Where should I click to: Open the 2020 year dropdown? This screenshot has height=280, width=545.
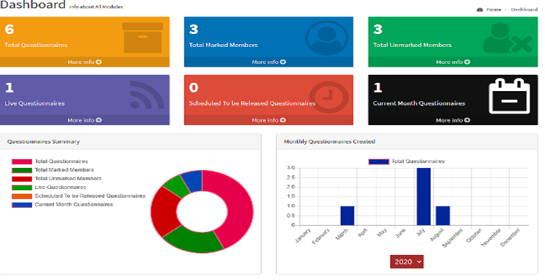pos(407,261)
